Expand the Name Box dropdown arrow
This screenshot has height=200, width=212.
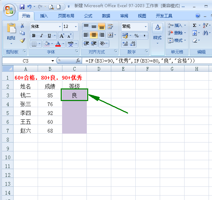(x=53, y=61)
